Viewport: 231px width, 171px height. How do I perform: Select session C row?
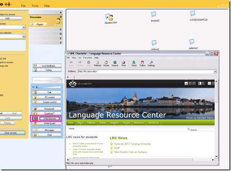click(46, 29)
